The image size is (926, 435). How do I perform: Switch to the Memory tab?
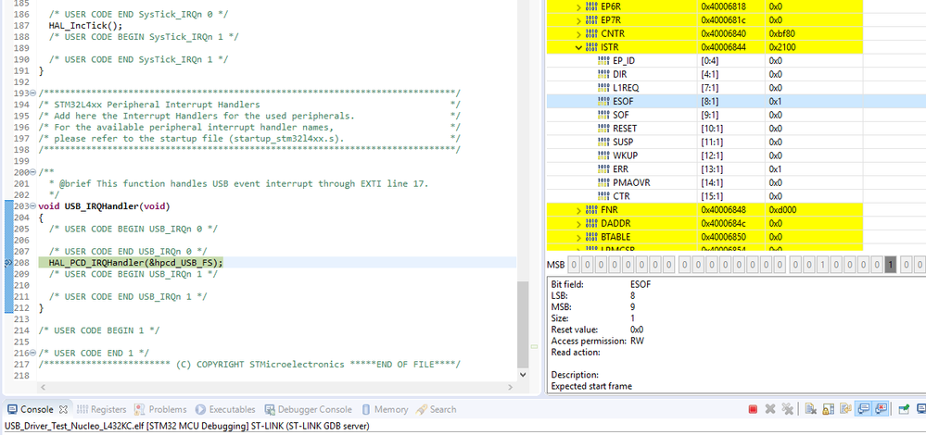[384, 409]
